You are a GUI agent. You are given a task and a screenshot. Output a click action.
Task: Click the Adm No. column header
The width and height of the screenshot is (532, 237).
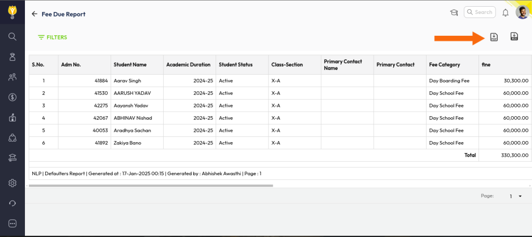(71, 65)
